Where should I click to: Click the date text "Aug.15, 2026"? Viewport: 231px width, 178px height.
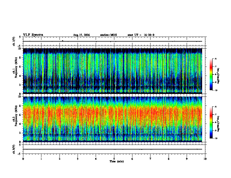[x=81, y=35]
